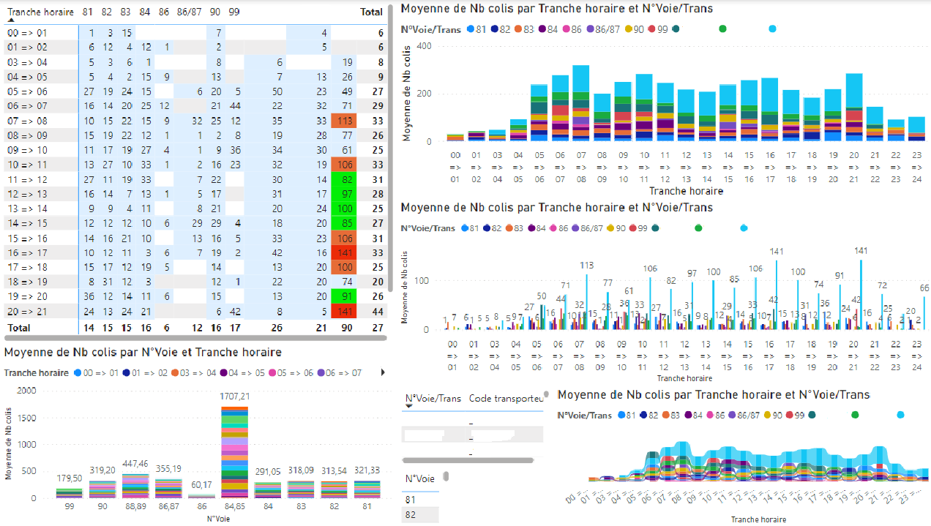Select legend item 03 => 04 in N°Voie chart
The image size is (931, 526).
tap(192, 373)
